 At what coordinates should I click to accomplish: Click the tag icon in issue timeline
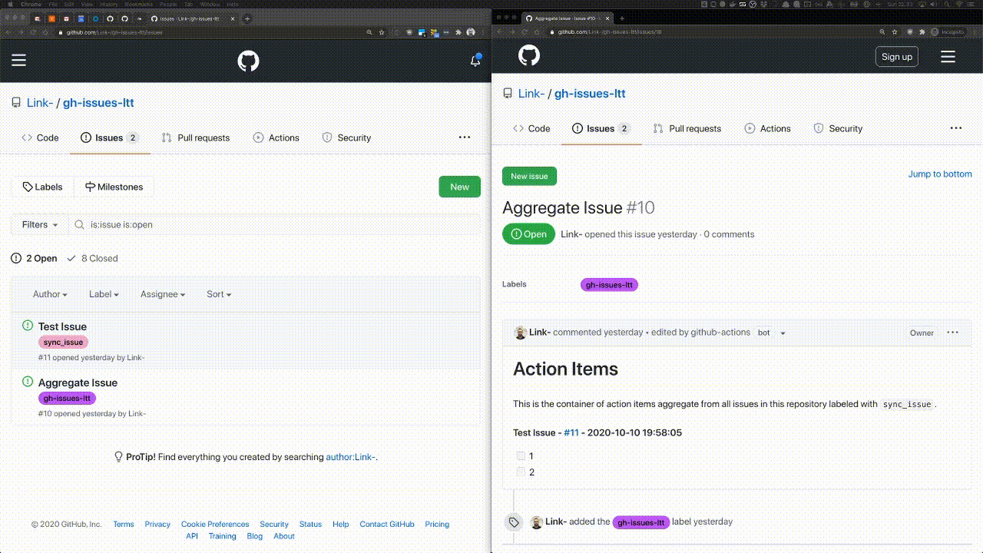point(514,522)
